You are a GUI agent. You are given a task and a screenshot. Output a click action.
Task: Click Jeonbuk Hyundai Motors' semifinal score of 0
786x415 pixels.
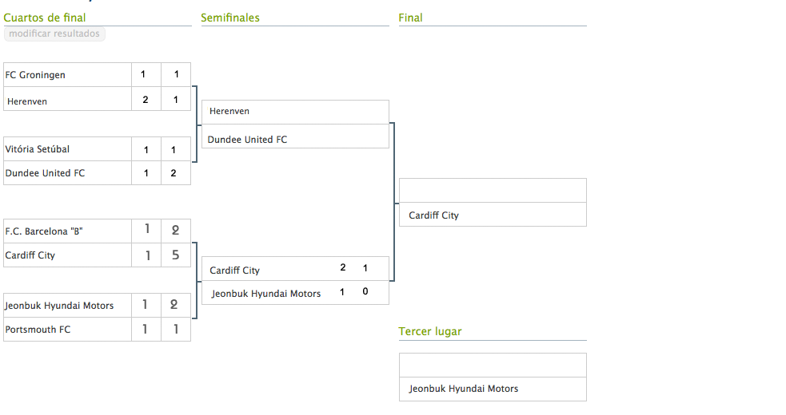point(365,292)
